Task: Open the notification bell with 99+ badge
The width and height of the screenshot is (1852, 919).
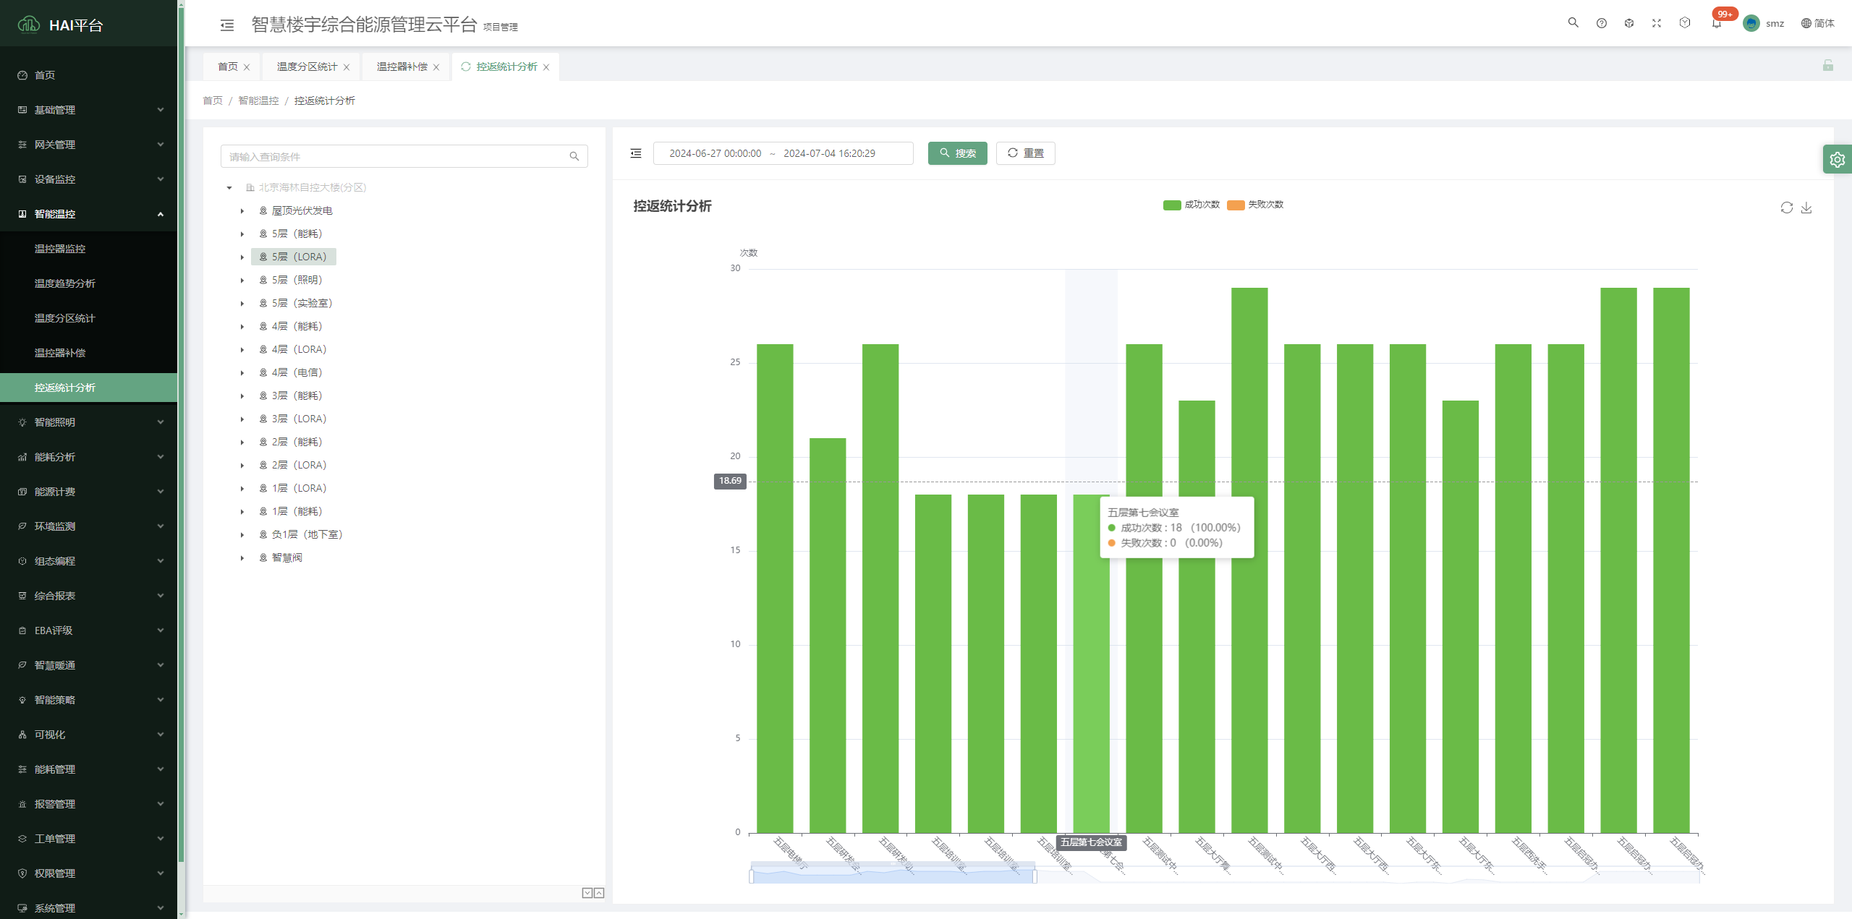Action: 1717,23
